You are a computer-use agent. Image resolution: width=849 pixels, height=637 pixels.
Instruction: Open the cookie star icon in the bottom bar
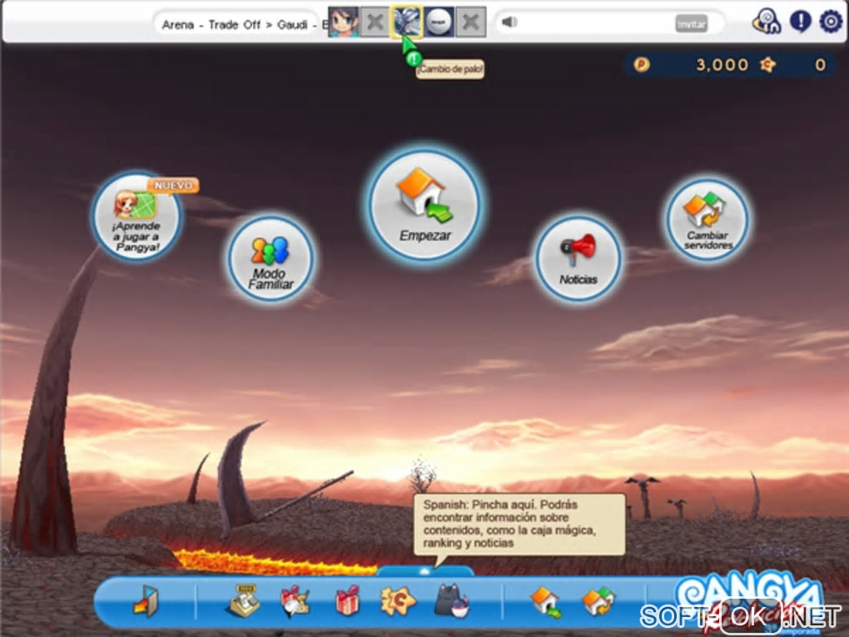click(398, 601)
